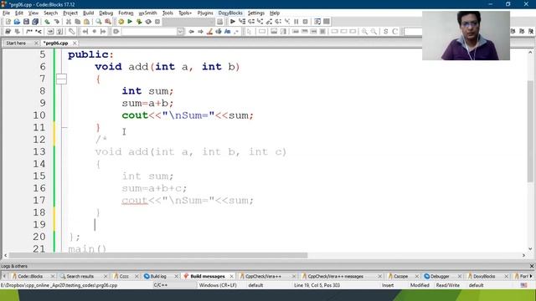Save the current file via the floppy disk icon
The image size is (536, 301).
pos(26,22)
